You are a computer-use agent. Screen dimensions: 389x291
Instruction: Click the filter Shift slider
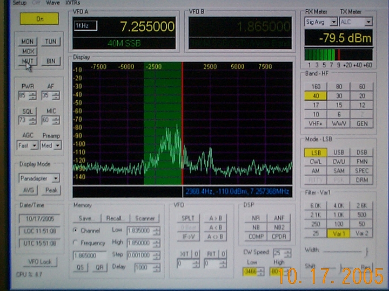(x=341, y=267)
